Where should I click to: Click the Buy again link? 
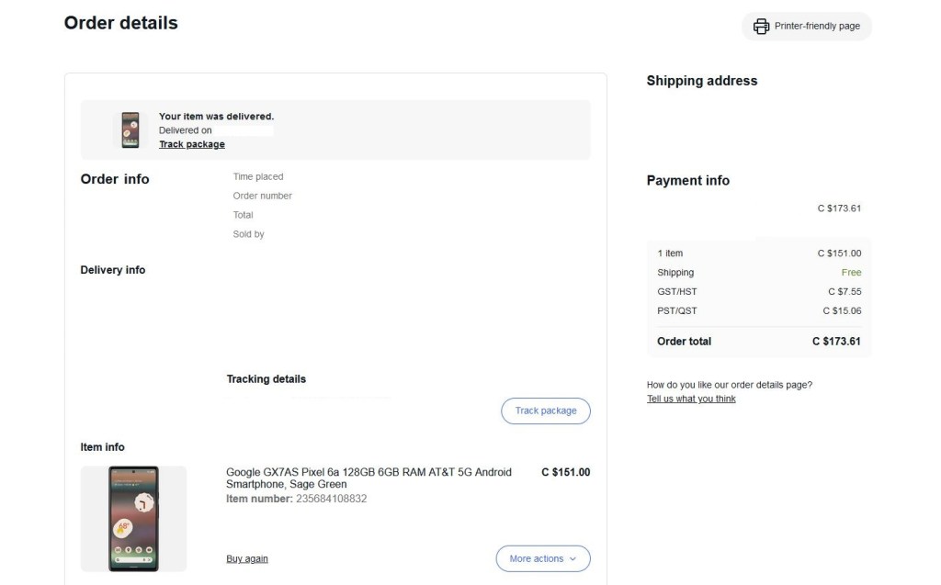pos(247,558)
